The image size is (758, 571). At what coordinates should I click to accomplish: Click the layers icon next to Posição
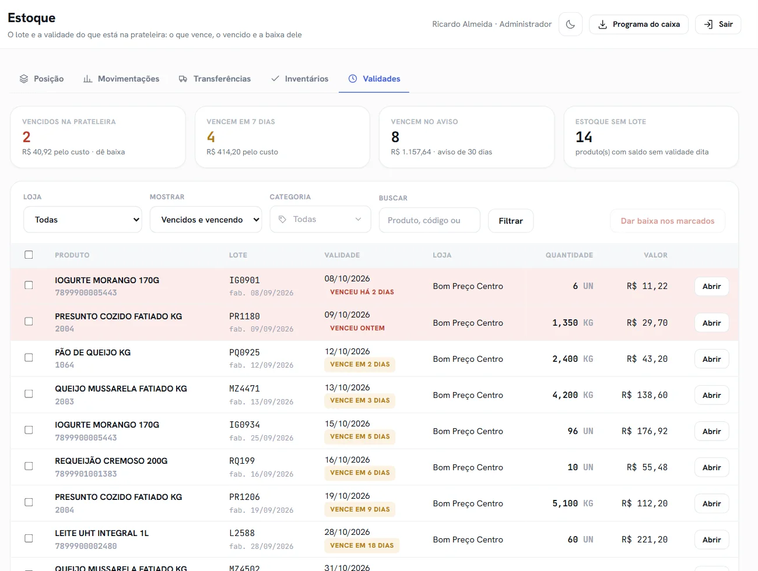click(24, 79)
